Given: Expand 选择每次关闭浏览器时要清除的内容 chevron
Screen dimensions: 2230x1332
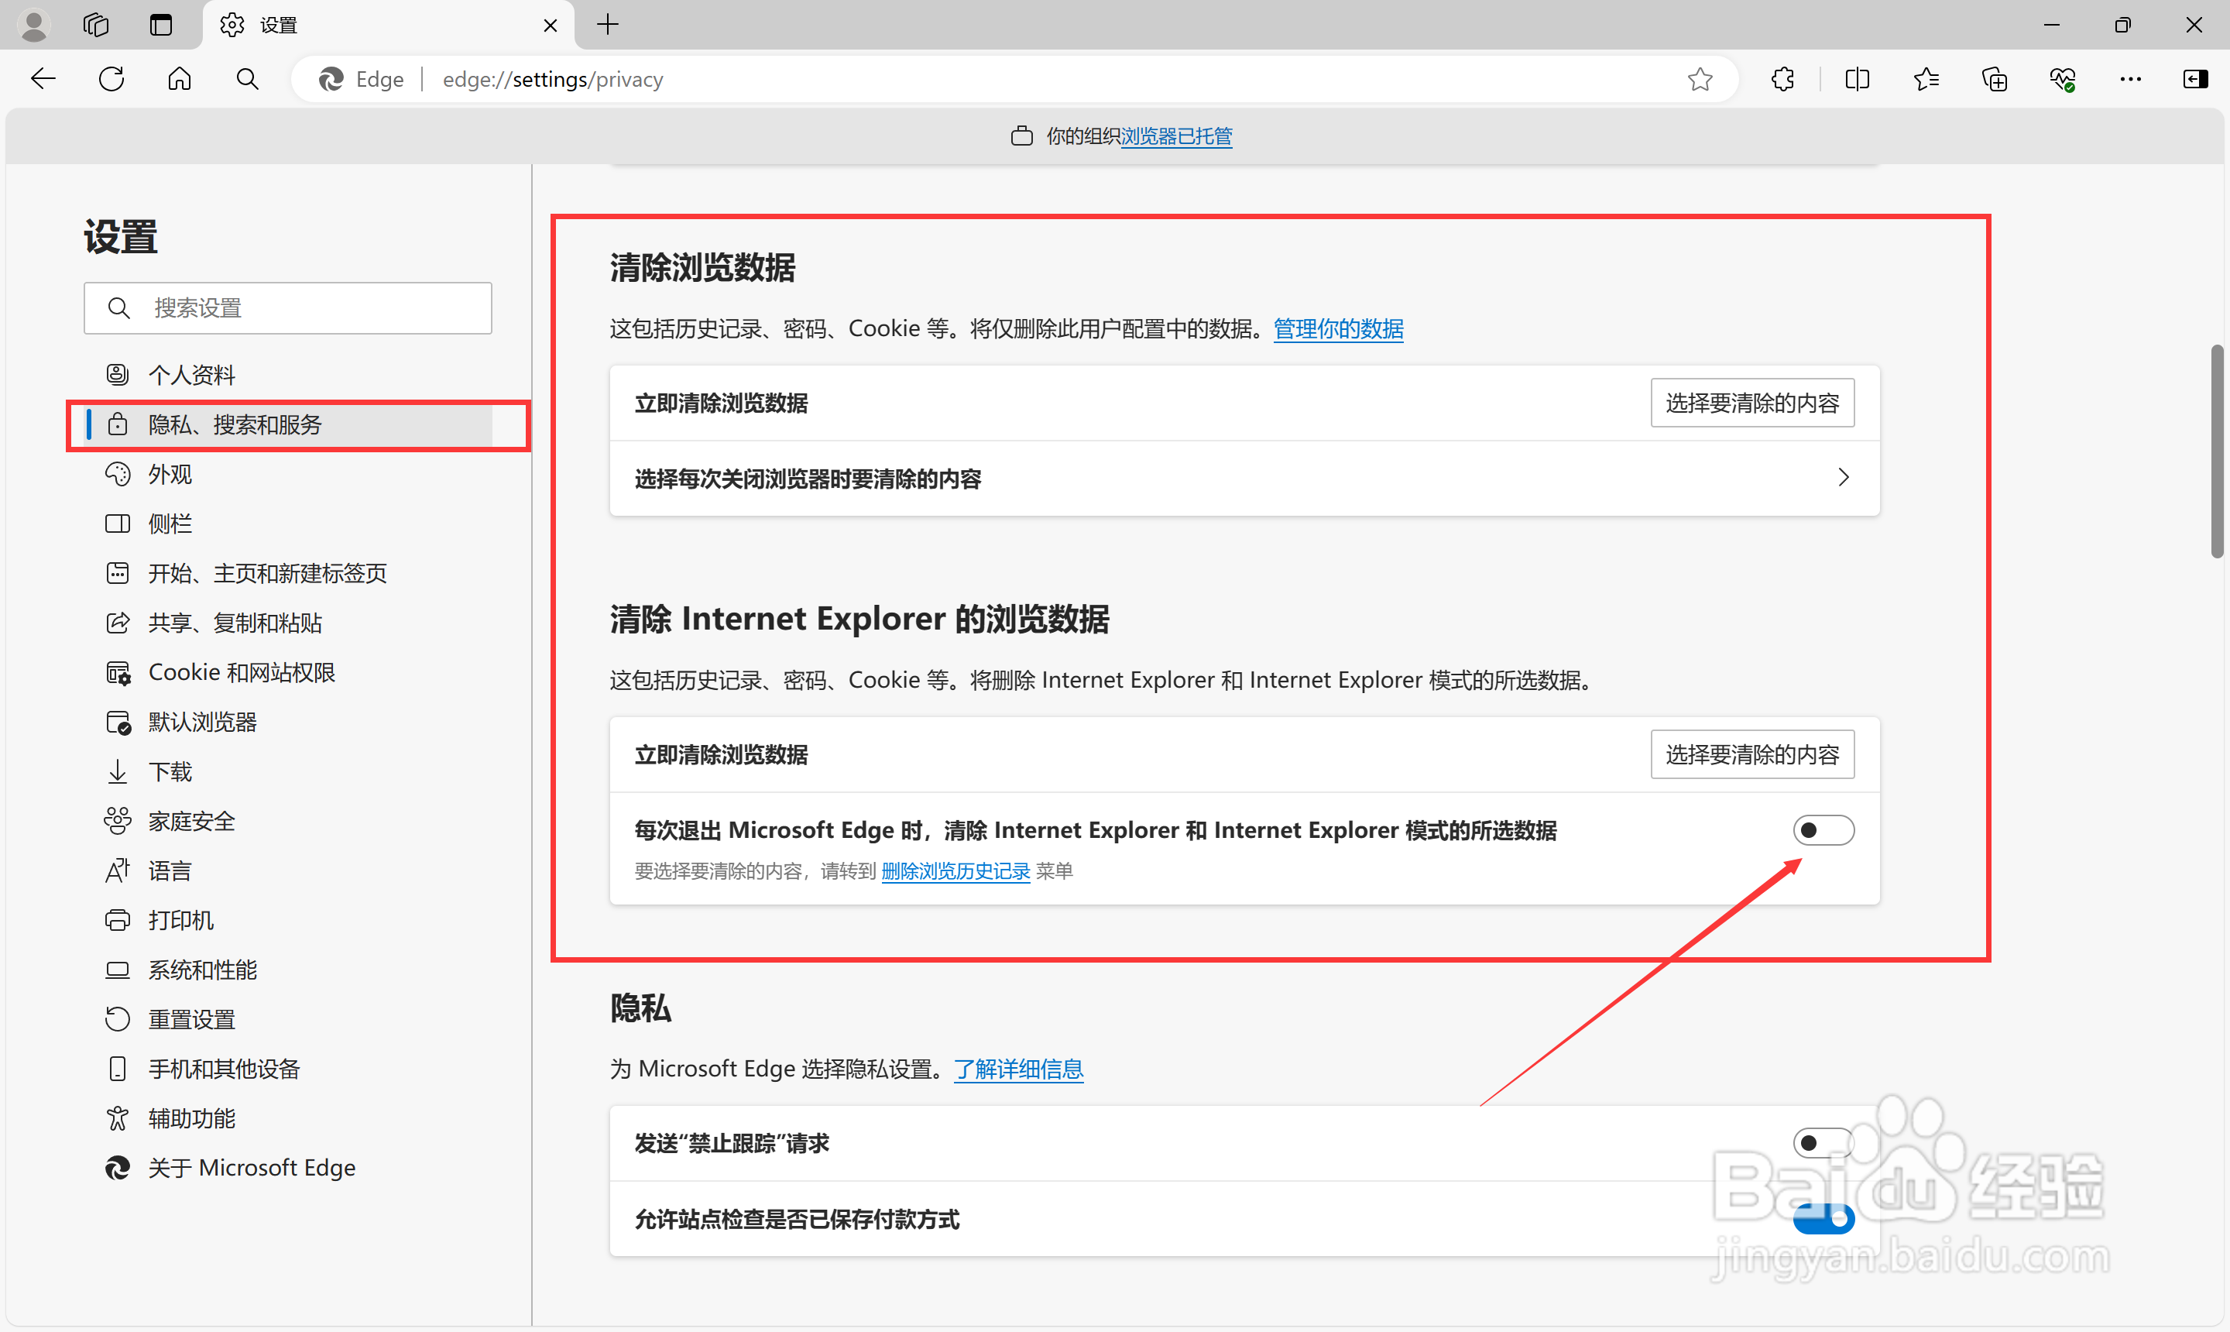Looking at the screenshot, I should [1843, 478].
